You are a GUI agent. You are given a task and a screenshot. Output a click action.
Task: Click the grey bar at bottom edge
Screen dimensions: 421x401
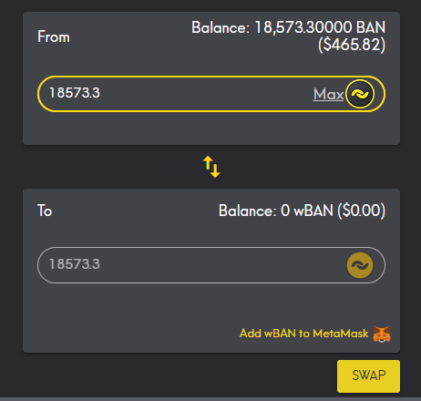point(210,399)
